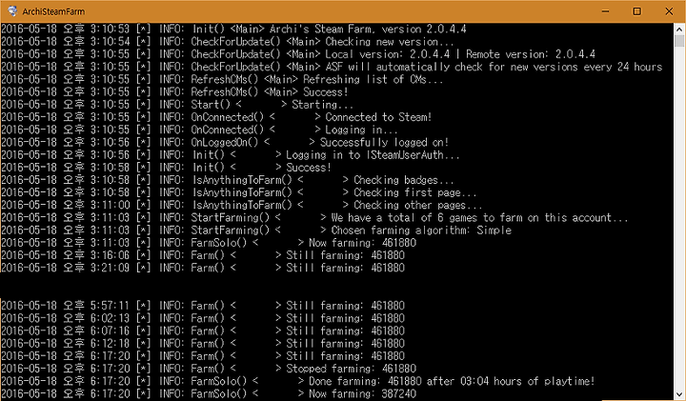Click the "Successfully logged on!" line
Screen dimensions: 686x401
[x=225, y=143]
